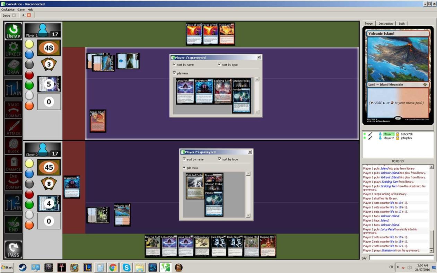Screen dimensions: 437x273
Task: Click Player 1's avatar icon
Action: (x=43, y=30)
